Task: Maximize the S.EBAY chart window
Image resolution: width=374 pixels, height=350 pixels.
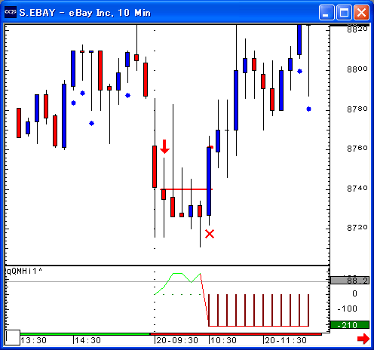Action: click(344, 12)
